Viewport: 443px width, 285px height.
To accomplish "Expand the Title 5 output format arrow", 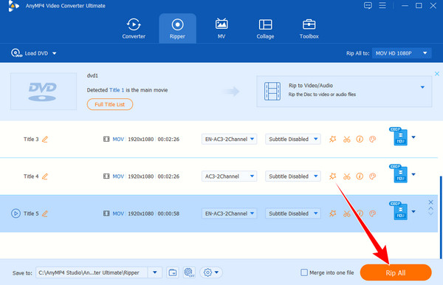I will point(413,212).
